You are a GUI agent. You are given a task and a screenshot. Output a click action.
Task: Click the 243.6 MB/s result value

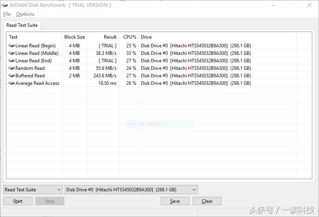click(105, 76)
